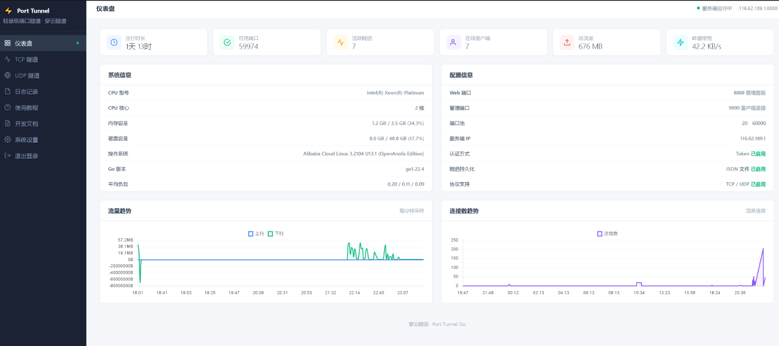779x346 pixels.
Task: Click the globe icon beside UDP 隧道
Action: pyautogui.click(x=7, y=75)
